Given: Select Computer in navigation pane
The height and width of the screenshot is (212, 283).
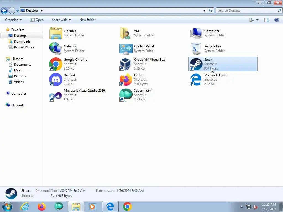Looking at the screenshot, I should click(x=19, y=94).
